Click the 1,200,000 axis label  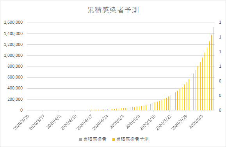pos(13,44)
